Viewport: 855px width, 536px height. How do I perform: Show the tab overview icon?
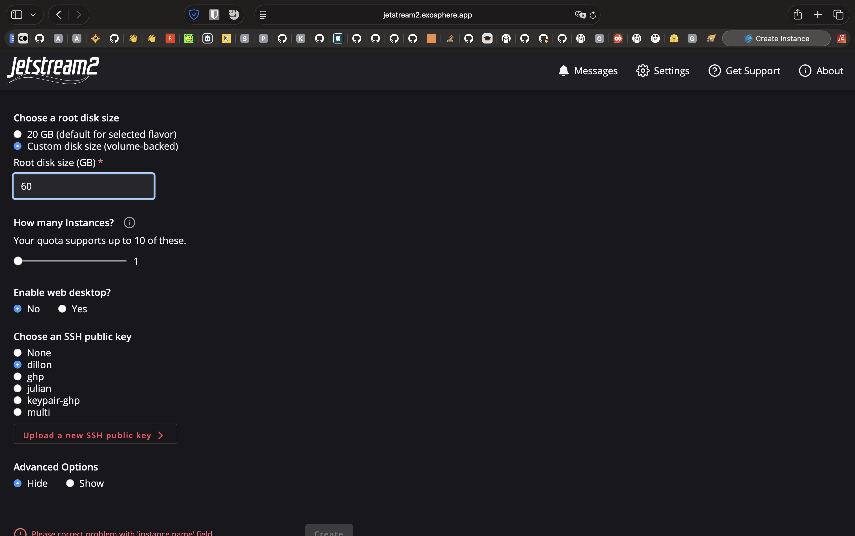click(838, 14)
